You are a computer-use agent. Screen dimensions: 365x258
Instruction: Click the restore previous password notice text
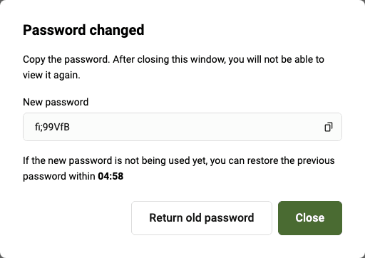click(x=179, y=168)
